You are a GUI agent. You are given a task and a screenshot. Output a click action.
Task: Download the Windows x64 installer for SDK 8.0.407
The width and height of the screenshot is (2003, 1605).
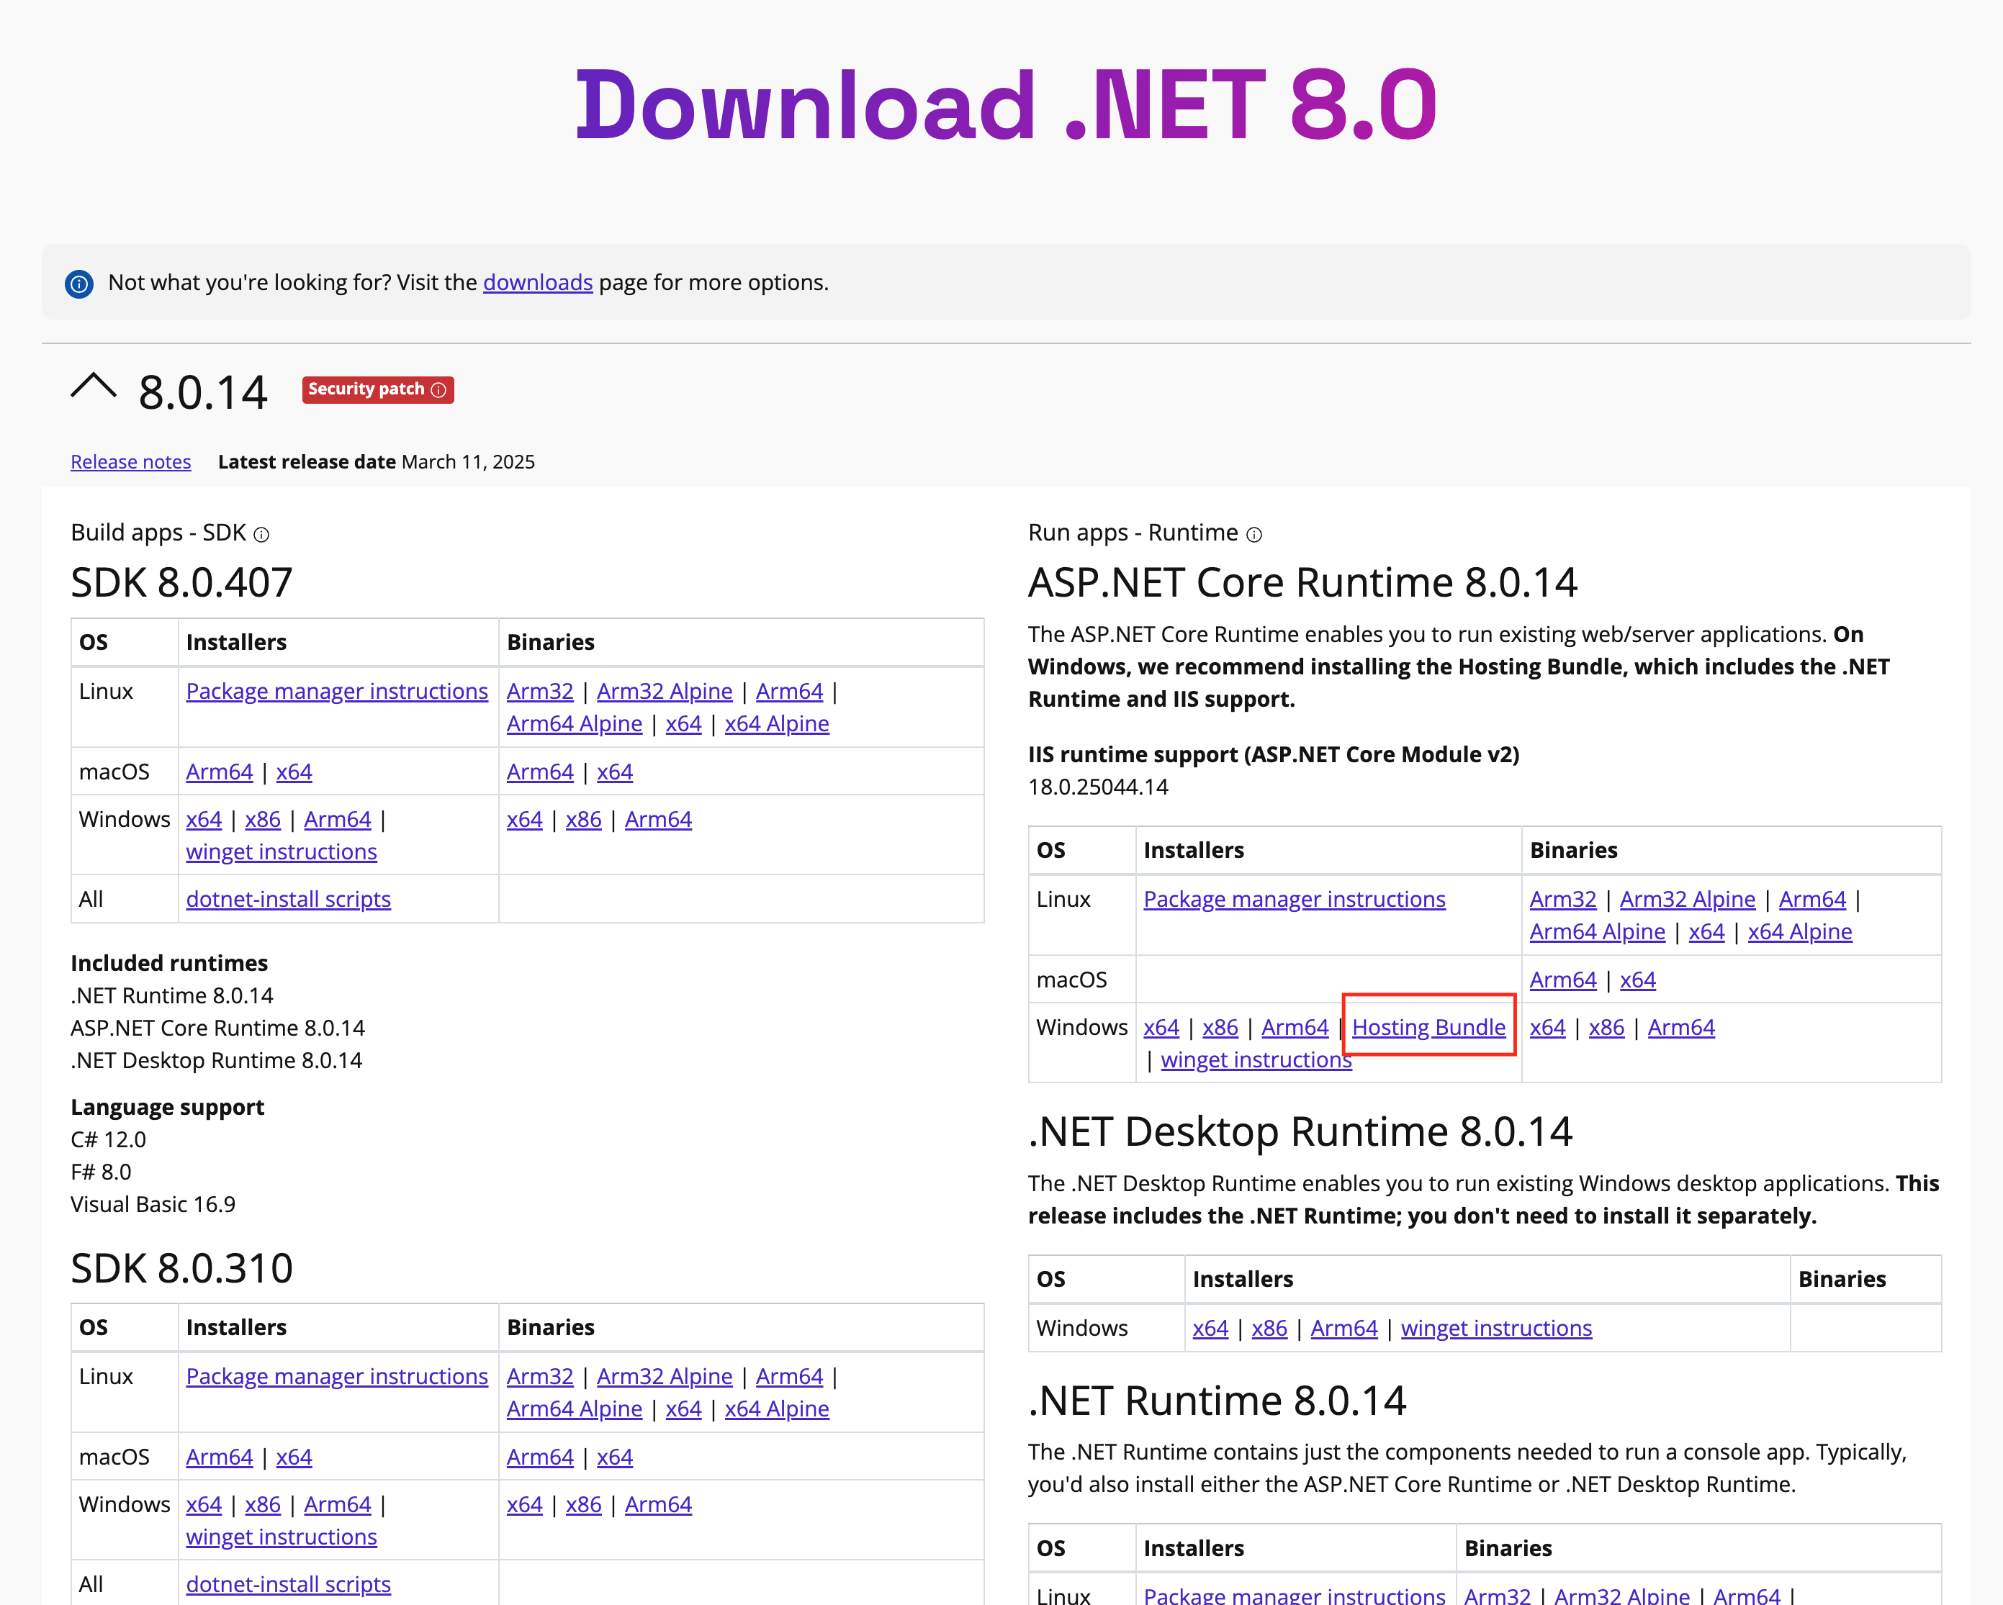coord(204,819)
